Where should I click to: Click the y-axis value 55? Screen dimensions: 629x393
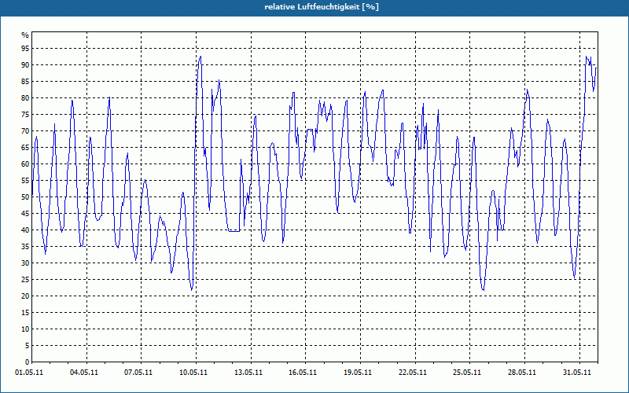click(x=25, y=181)
